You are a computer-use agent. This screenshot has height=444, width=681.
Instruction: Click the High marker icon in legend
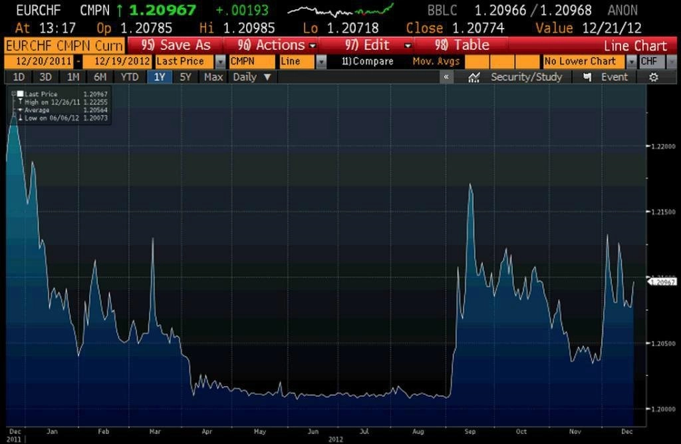coord(20,102)
